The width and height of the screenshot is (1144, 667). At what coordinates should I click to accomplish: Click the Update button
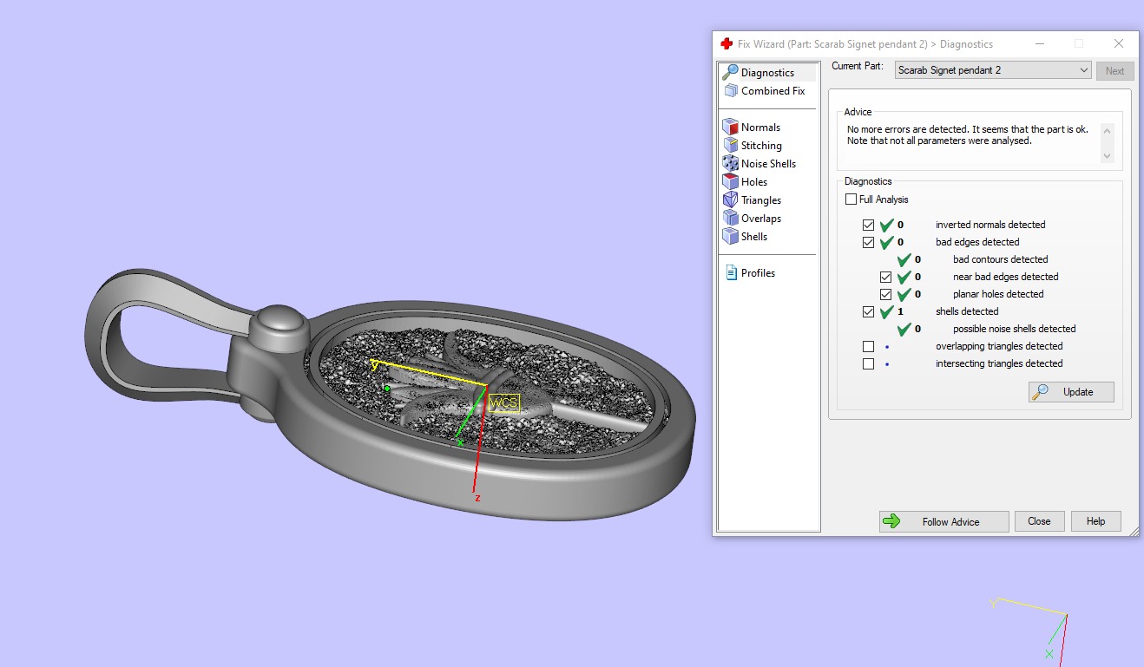click(1071, 392)
